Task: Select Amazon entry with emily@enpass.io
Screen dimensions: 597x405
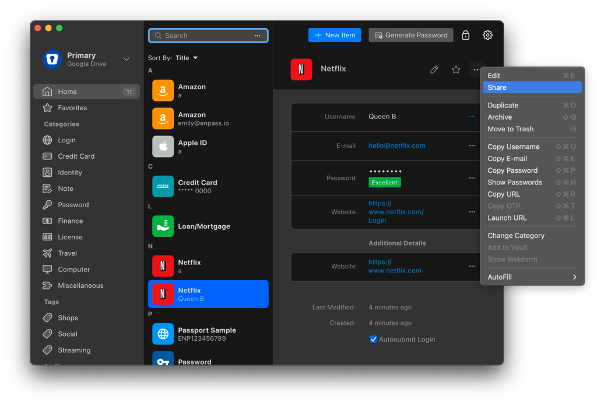Action: [208, 118]
